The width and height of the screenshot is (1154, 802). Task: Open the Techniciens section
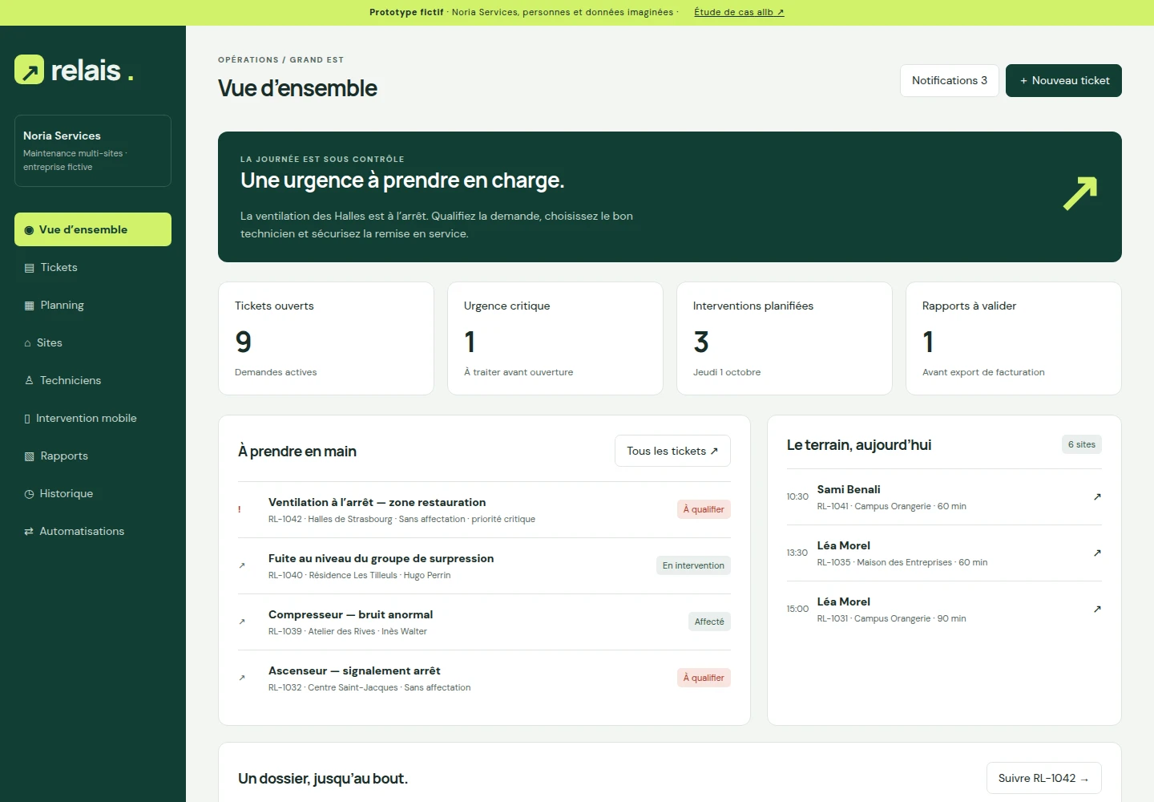click(x=93, y=381)
